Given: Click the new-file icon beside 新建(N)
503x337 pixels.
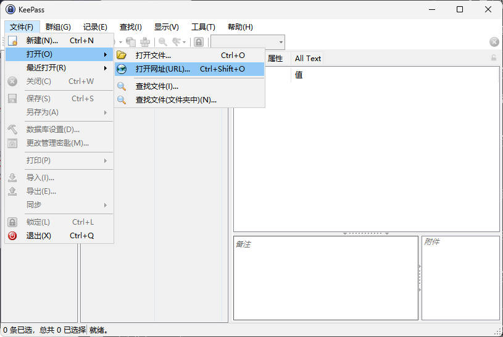Looking at the screenshot, I should [x=12, y=41].
